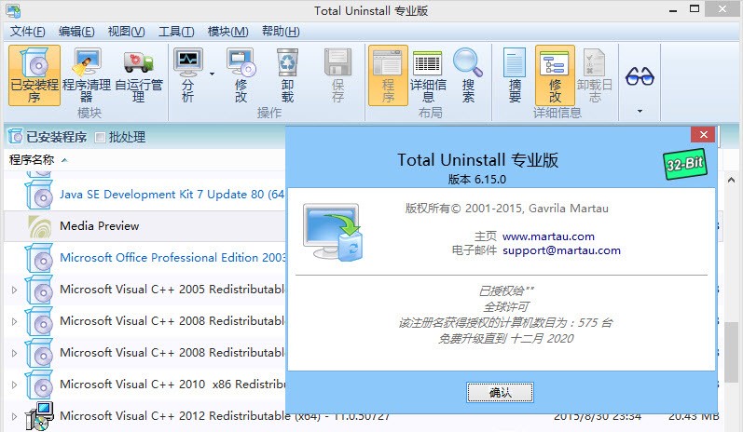Select the 已安装程序 module icon

point(34,75)
